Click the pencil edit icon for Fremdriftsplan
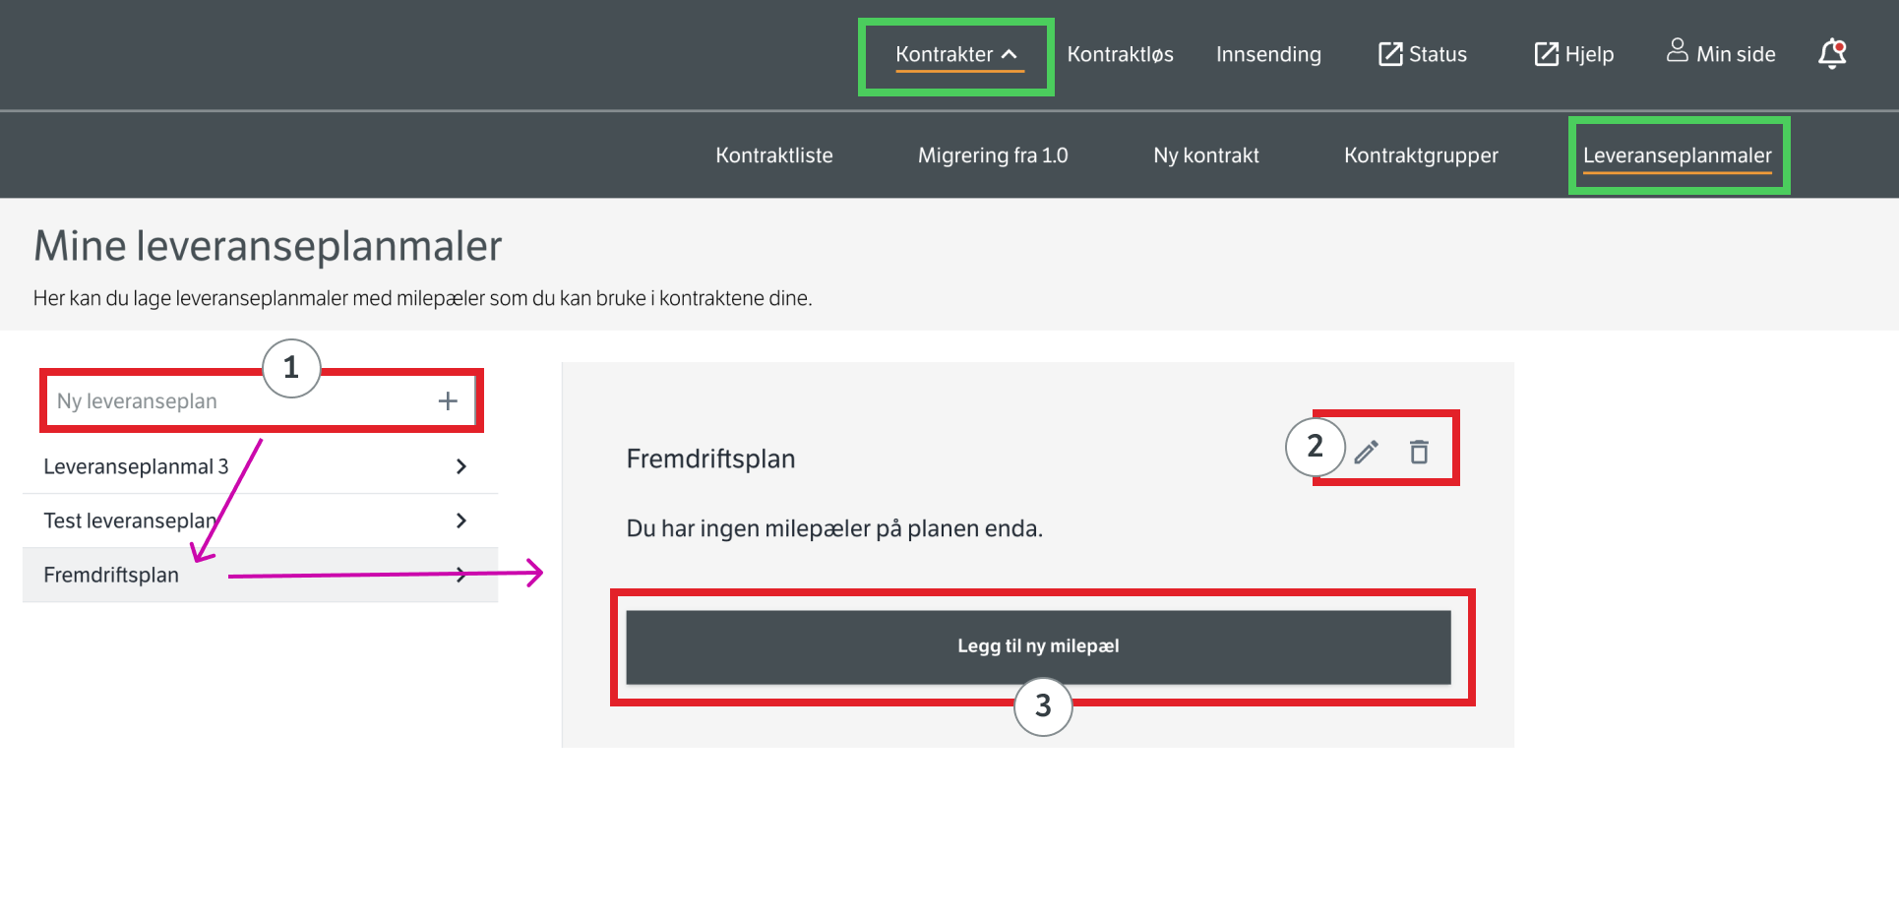 pyautogui.click(x=1366, y=452)
